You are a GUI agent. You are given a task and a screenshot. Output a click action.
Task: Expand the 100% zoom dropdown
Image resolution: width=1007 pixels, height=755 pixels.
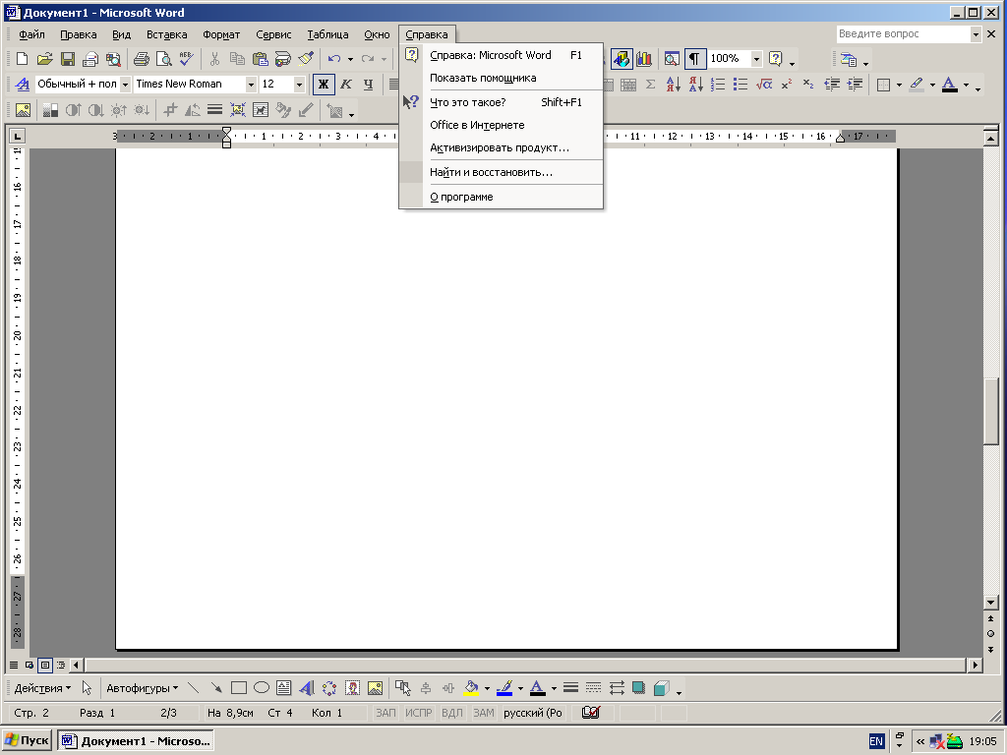(756, 59)
